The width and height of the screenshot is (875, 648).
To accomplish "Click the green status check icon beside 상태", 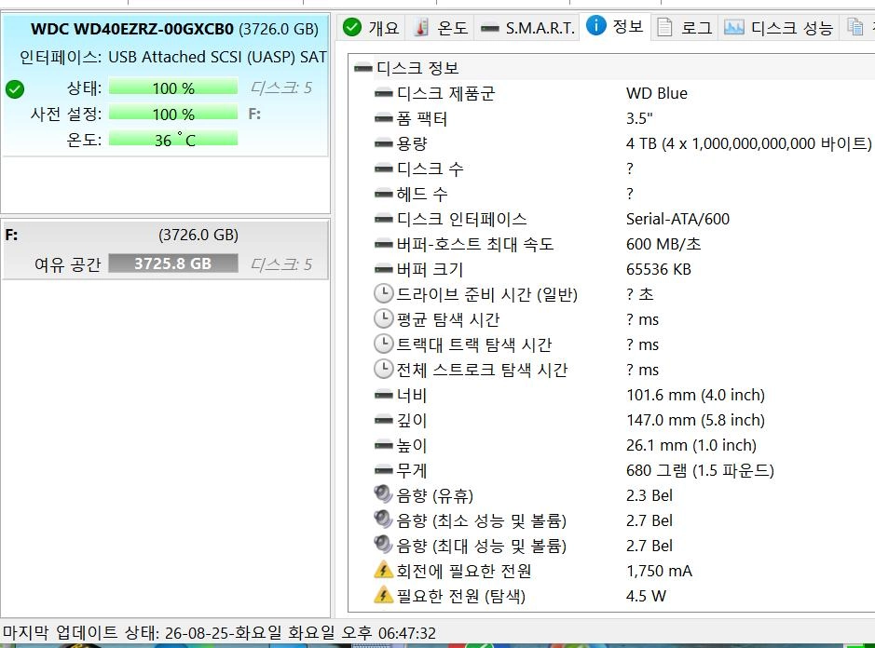I will [x=15, y=89].
